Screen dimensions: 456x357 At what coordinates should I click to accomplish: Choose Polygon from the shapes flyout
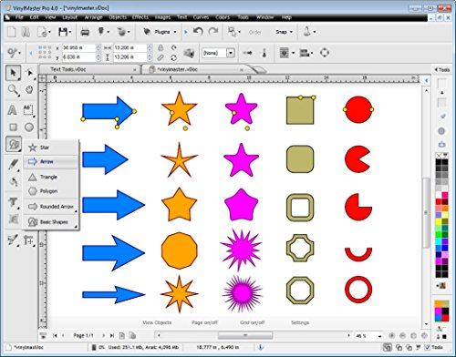coord(51,191)
